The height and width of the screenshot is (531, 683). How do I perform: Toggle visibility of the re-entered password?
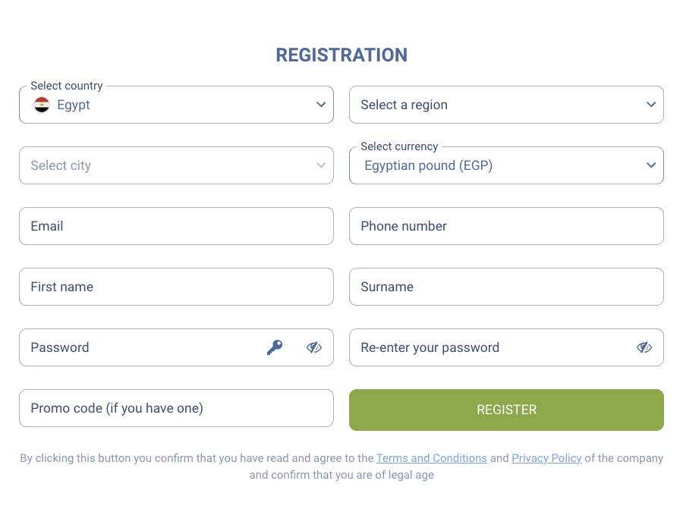pyautogui.click(x=644, y=347)
